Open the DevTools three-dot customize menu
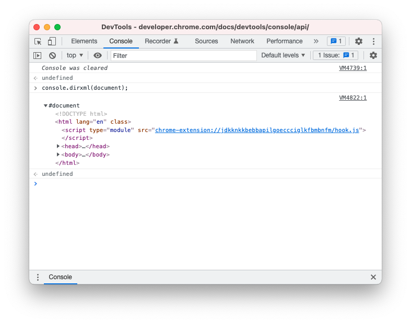This screenshot has height=323, width=411. (x=373, y=41)
